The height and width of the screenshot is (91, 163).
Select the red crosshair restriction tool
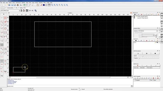5,61
